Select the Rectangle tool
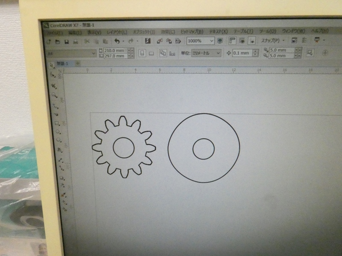Screen dimensions: 342x256 57,123
